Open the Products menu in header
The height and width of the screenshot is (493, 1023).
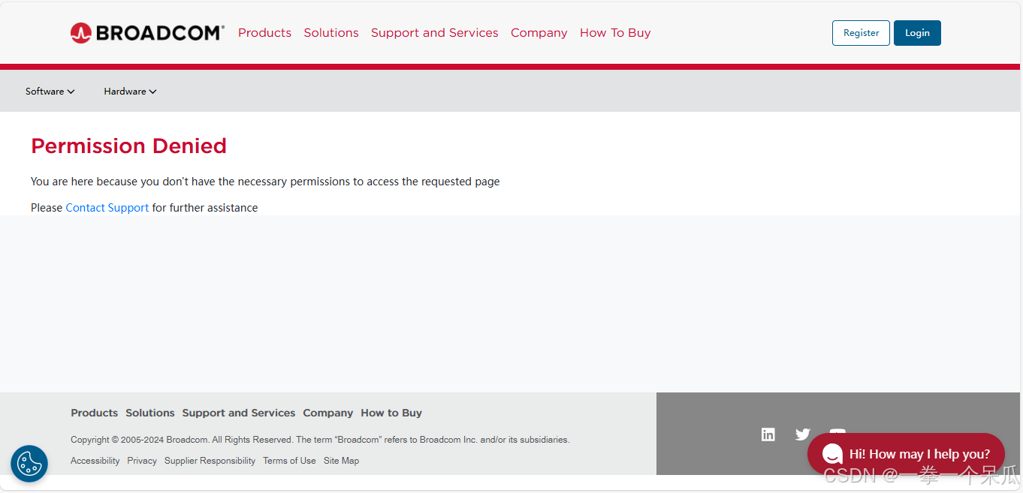(x=264, y=33)
